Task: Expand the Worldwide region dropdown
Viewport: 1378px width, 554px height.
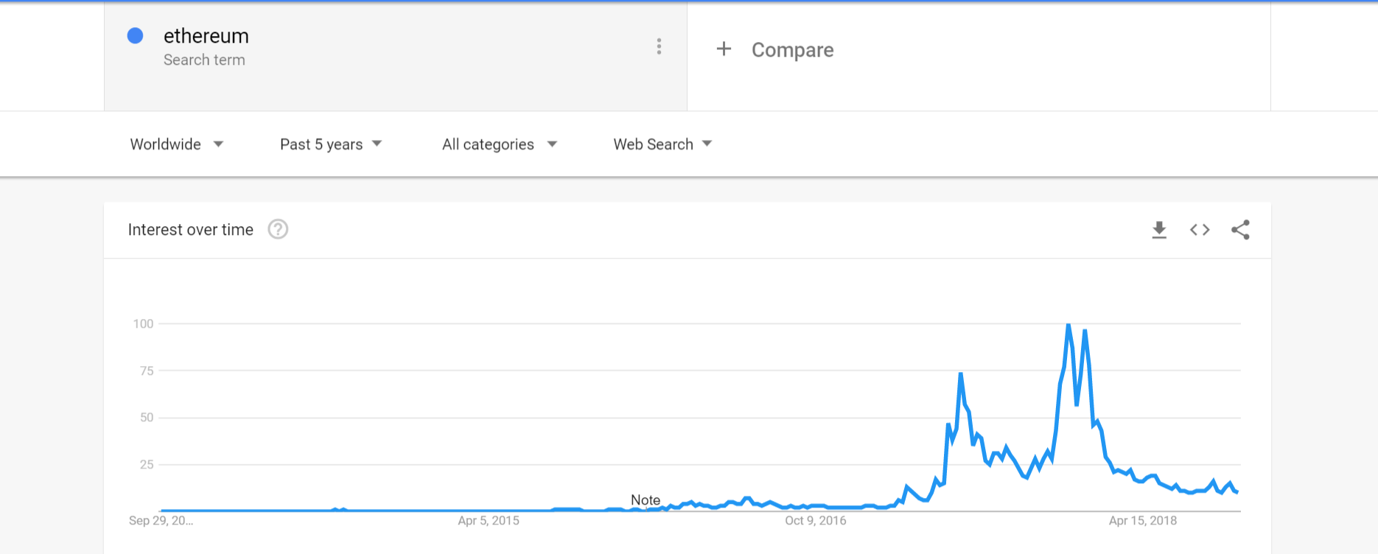Action: pyautogui.click(x=177, y=144)
